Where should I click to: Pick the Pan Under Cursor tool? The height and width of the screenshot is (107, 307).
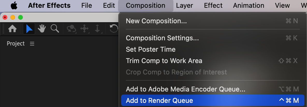84,29
